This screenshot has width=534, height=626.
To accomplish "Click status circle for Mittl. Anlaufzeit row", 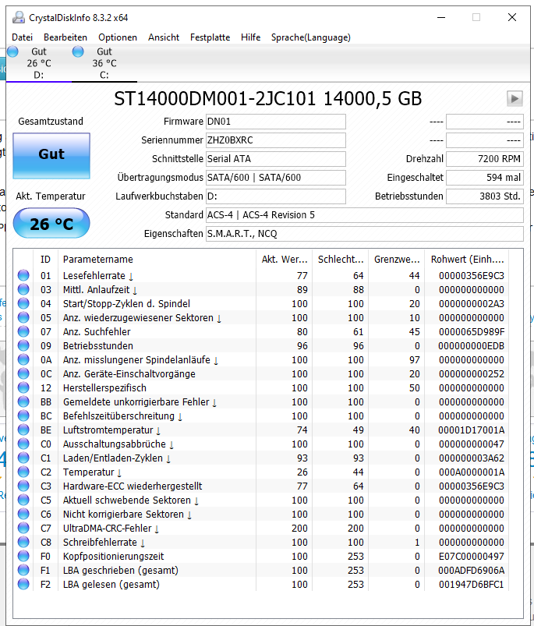I will (23, 289).
